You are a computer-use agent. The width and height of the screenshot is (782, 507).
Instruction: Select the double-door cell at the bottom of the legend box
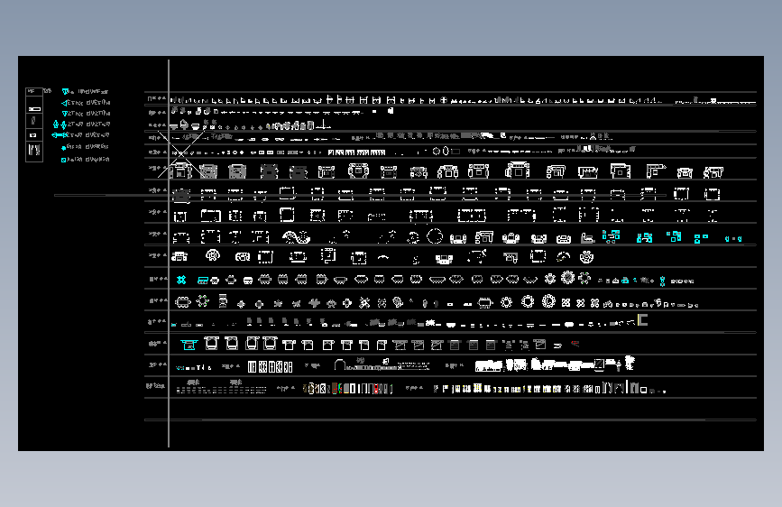[x=34, y=150]
